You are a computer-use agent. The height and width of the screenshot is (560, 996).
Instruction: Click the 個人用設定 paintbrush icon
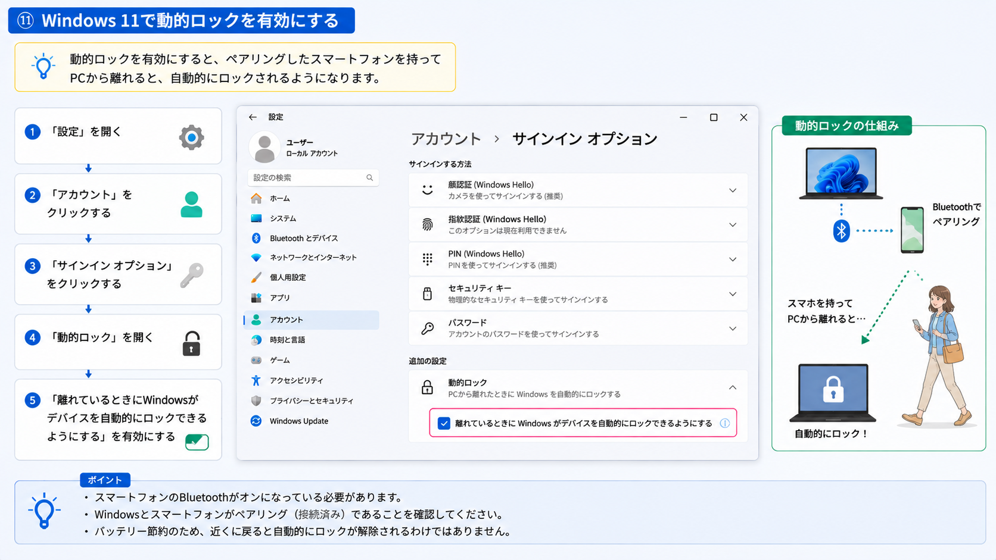tap(256, 277)
